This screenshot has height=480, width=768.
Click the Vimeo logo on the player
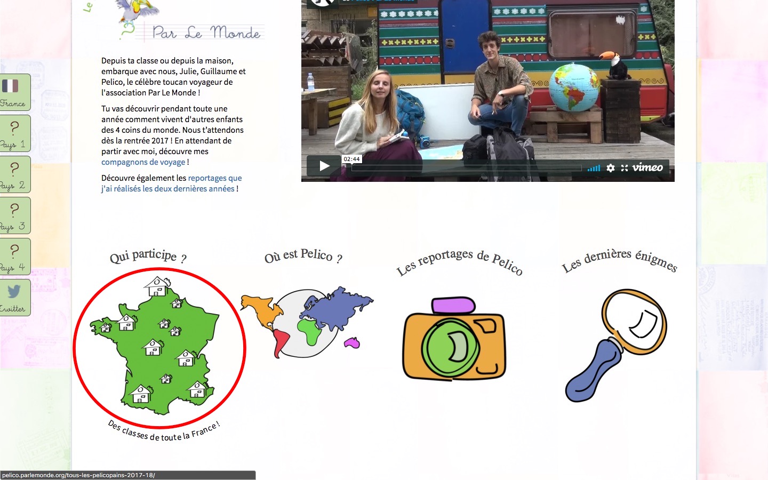[x=647, y=167]
